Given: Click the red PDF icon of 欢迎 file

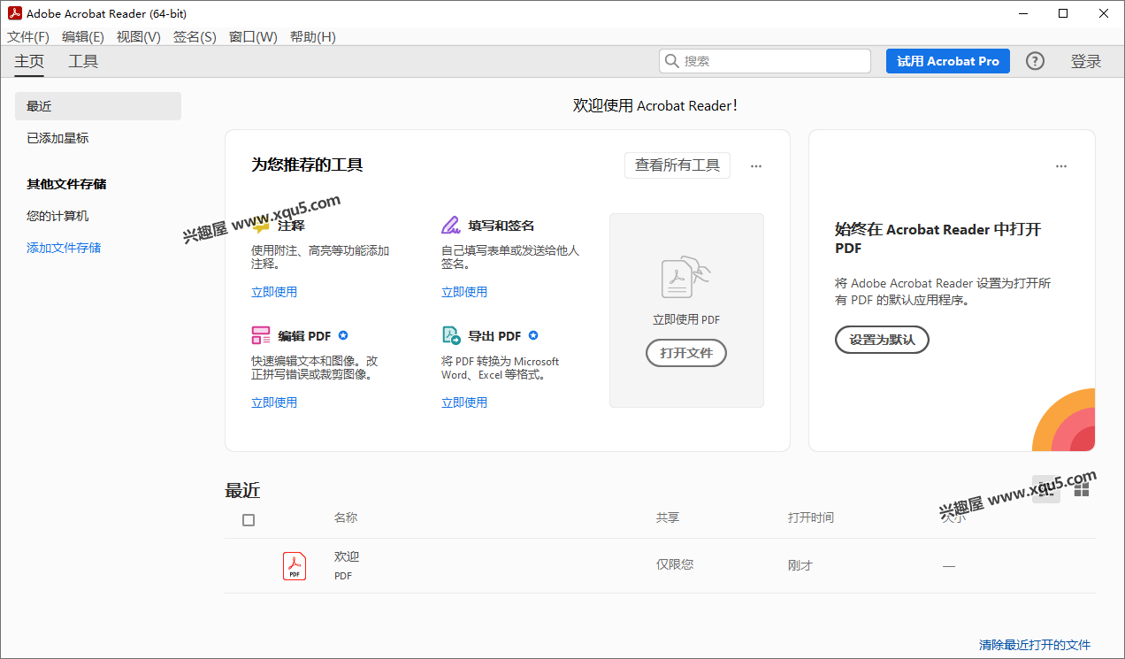Looking at the screenshot, I should pyautogui.click(x=295, y=565).
